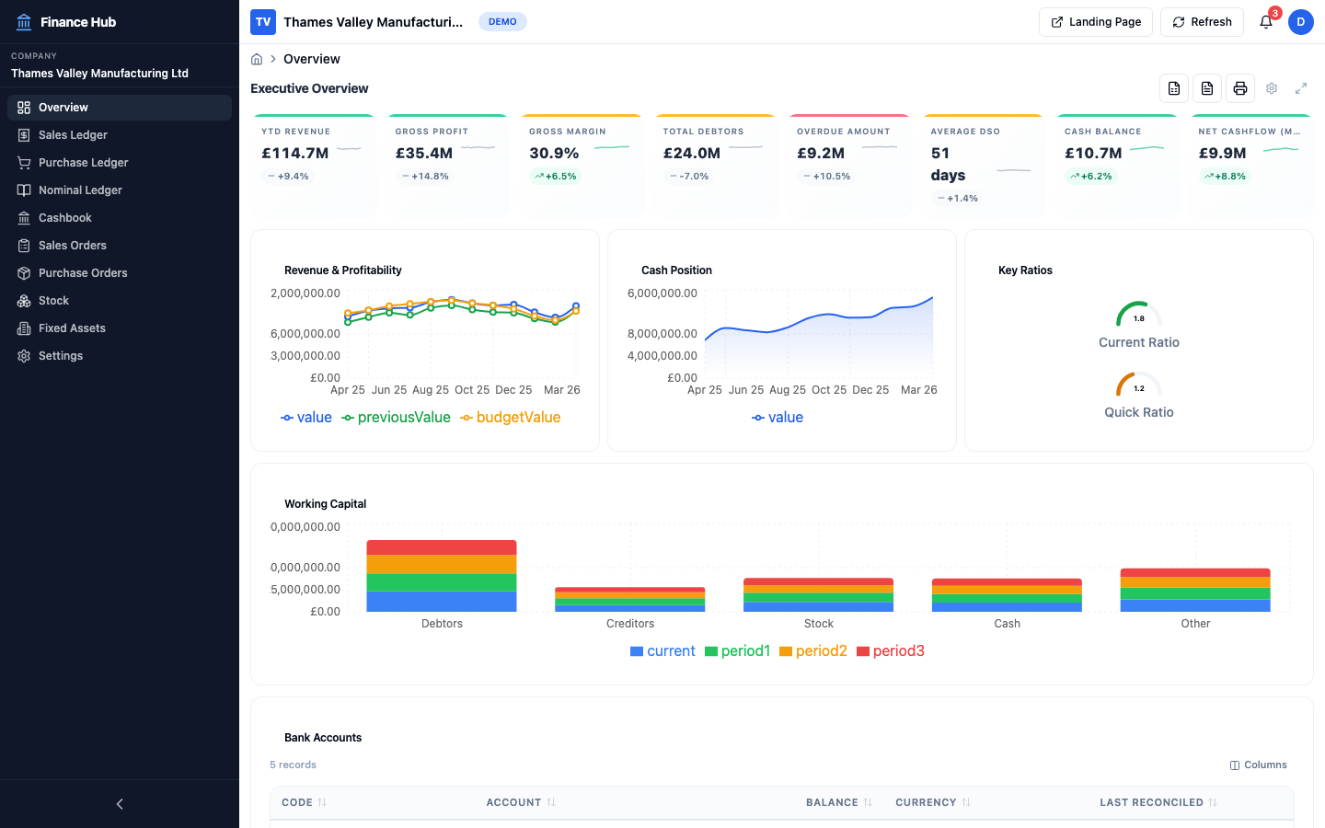Open the user avatar marked D
Screen dimensions: 1325x828
coord(1301,21)
